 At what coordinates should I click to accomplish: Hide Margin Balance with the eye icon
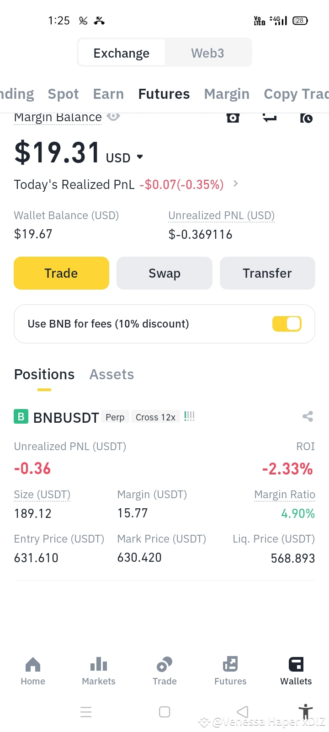[x=113, y=117]
